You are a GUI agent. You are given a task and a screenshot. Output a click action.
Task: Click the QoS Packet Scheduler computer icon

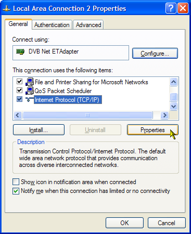[x=30, y=90]
